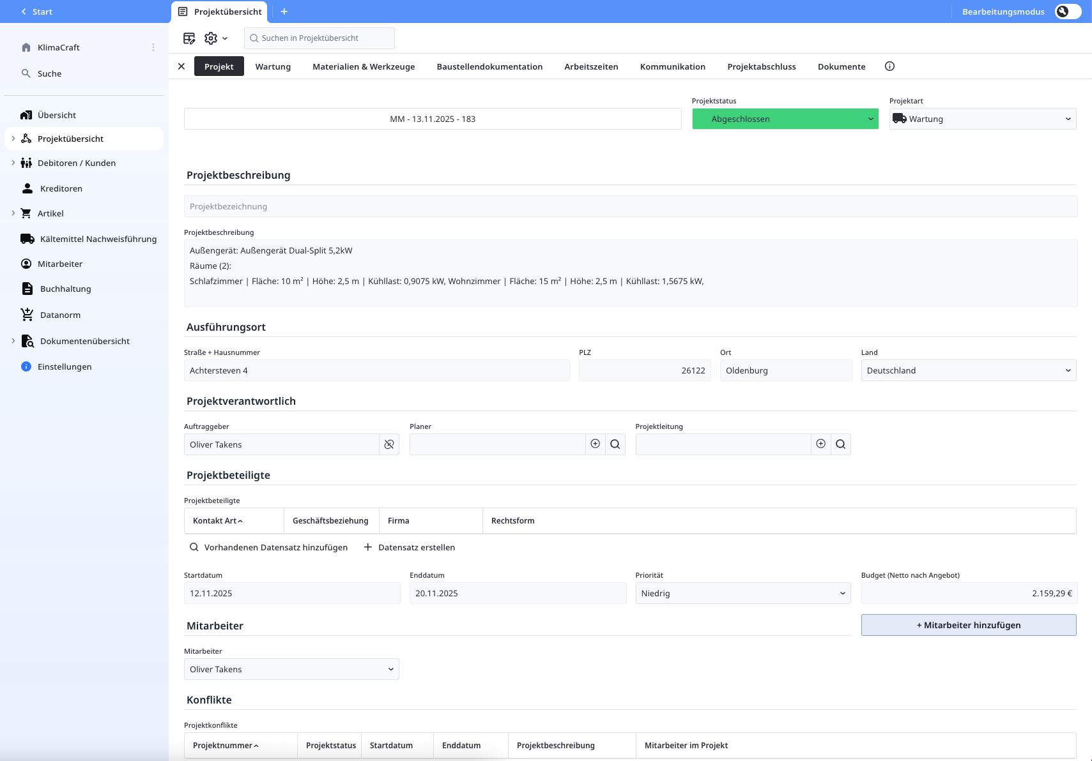Switch to the Baustellendokumentation tab

tap(489, 66)
